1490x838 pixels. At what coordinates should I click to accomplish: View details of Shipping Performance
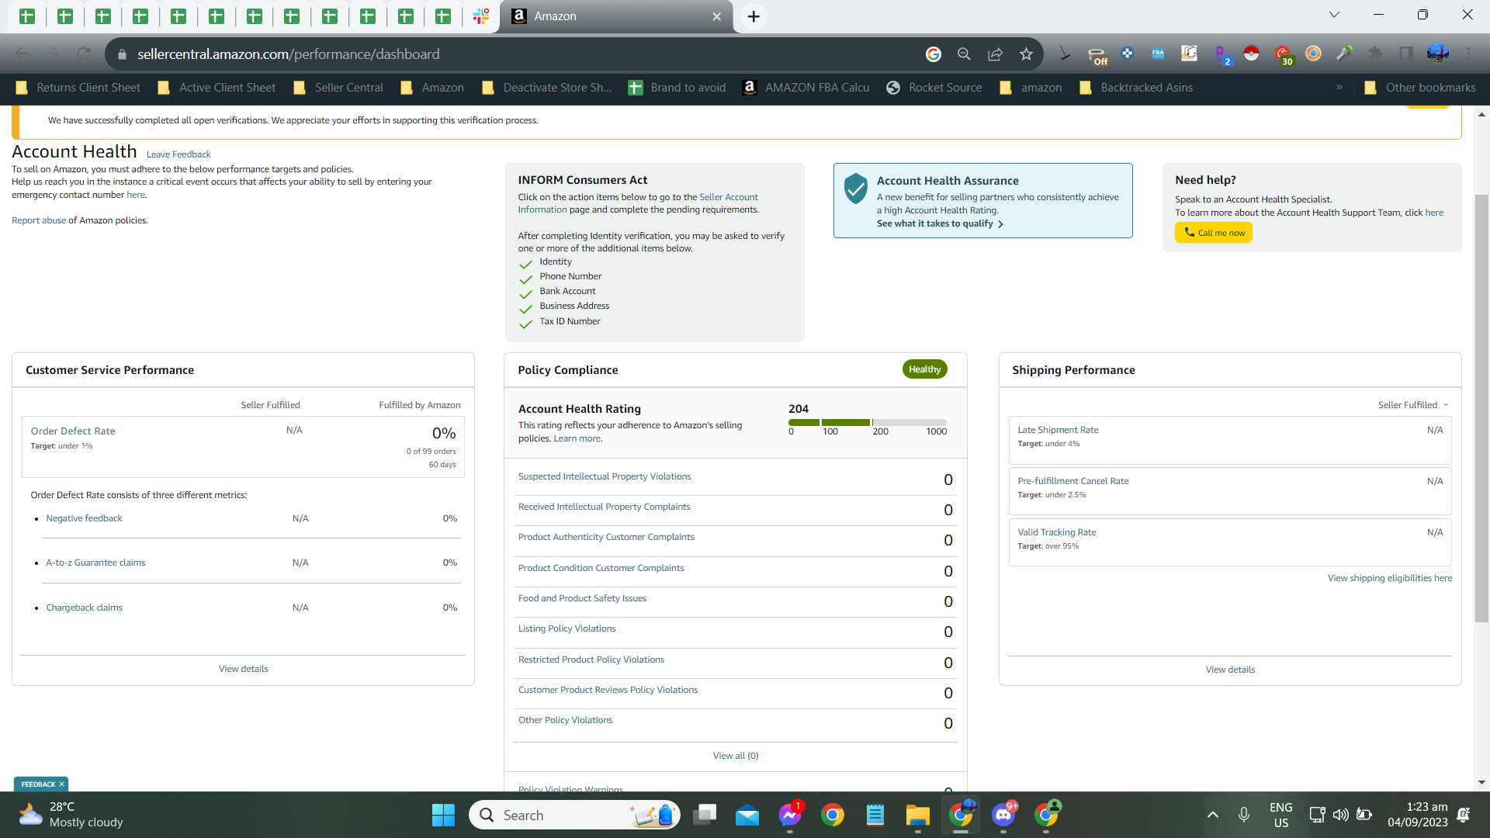click(1230, 670)
